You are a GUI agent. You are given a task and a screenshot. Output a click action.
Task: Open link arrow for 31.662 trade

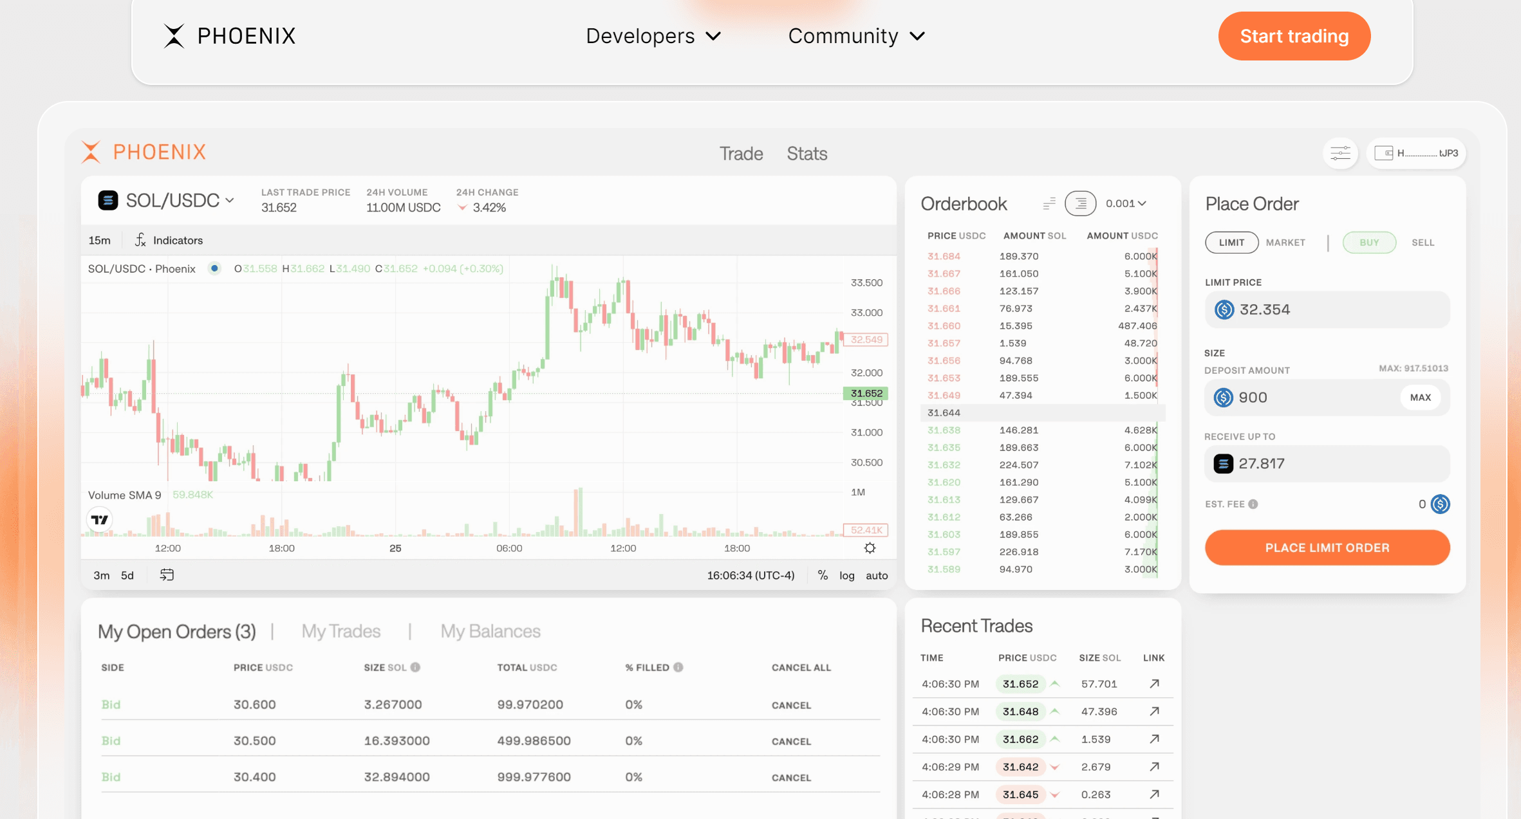coord(1154,739)
